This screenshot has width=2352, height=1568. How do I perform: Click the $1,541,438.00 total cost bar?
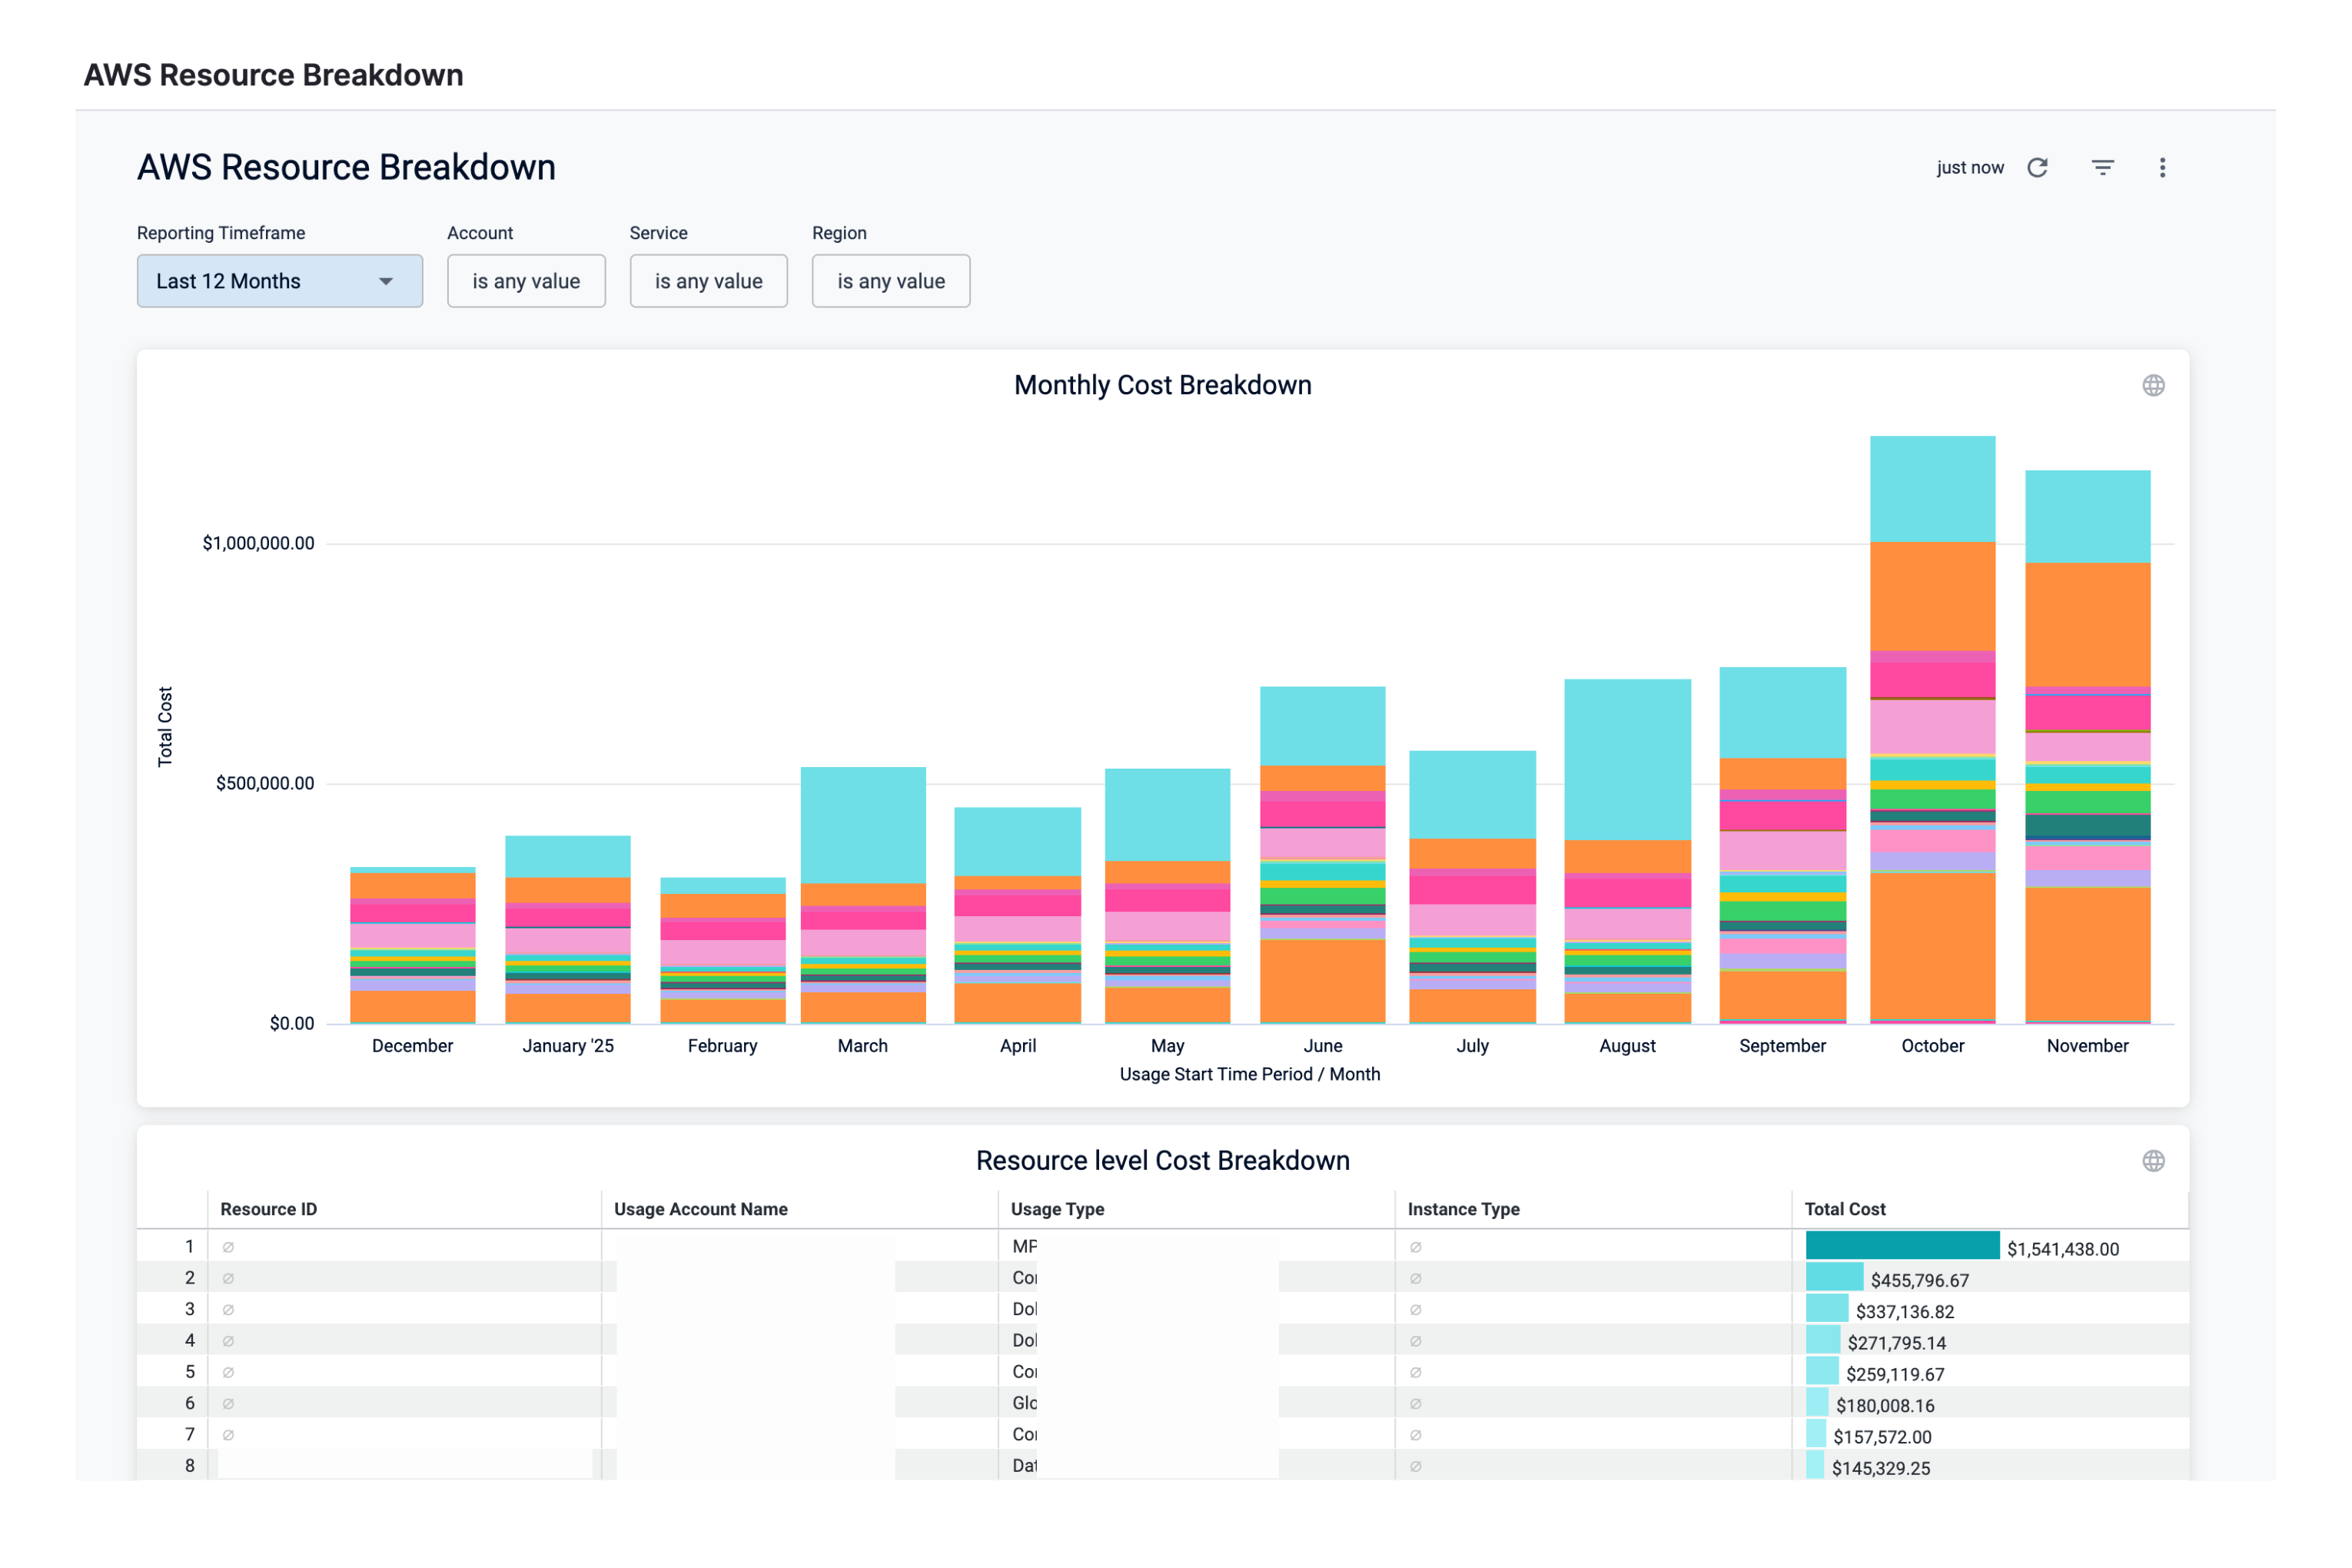tap(1902, 1246)
